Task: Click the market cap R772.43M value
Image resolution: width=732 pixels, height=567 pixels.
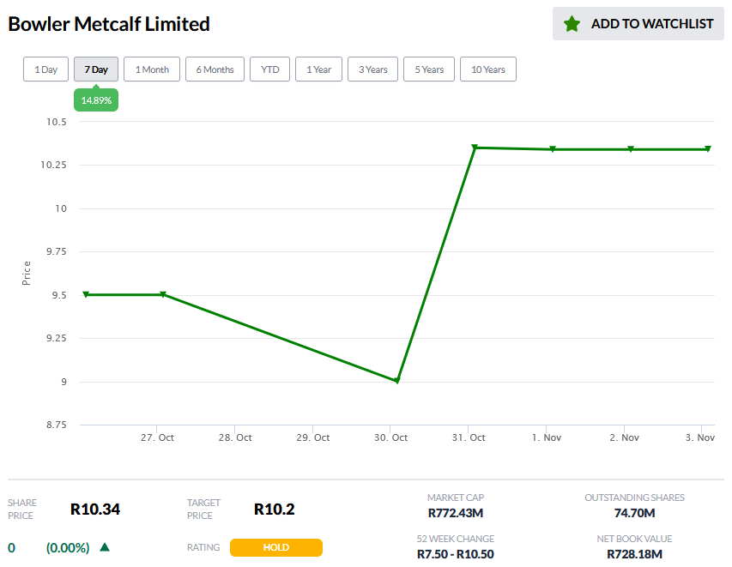Action: tap(456, 513)
